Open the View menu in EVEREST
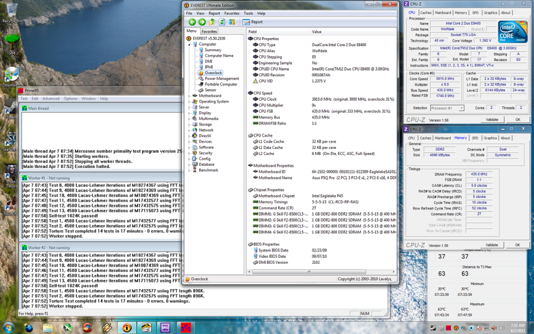The height and width of the screenshot is (334, 534). tap(200, 13)
